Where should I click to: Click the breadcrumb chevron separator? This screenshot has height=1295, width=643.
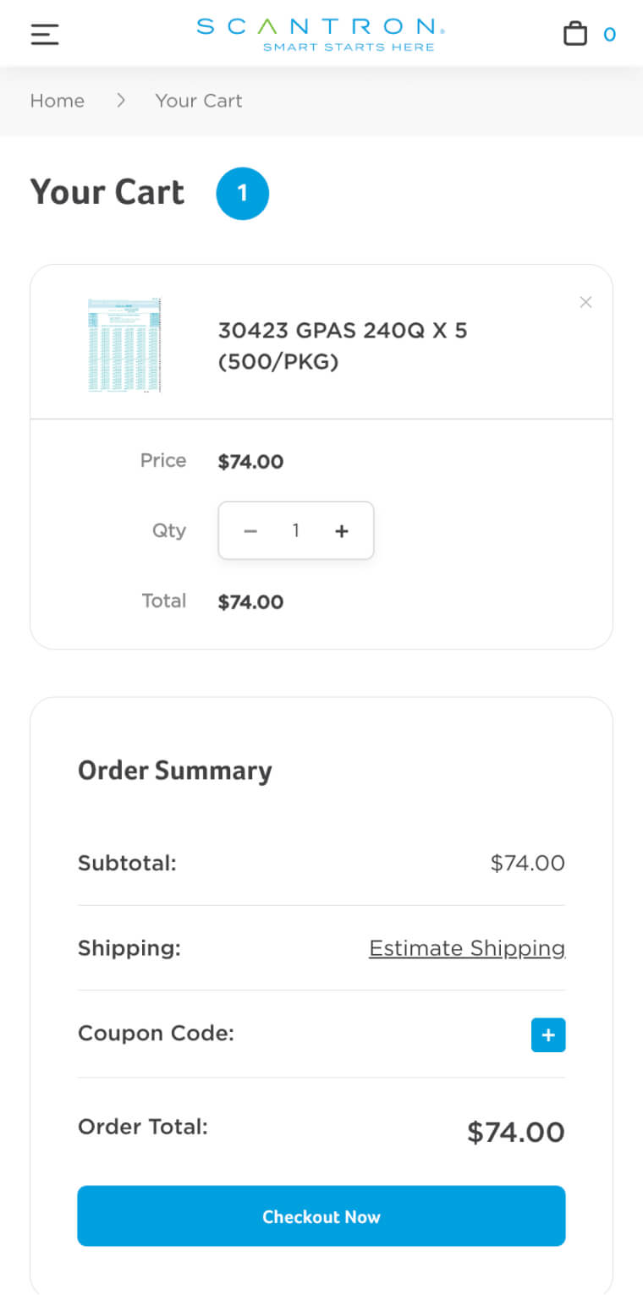(121, 101)
